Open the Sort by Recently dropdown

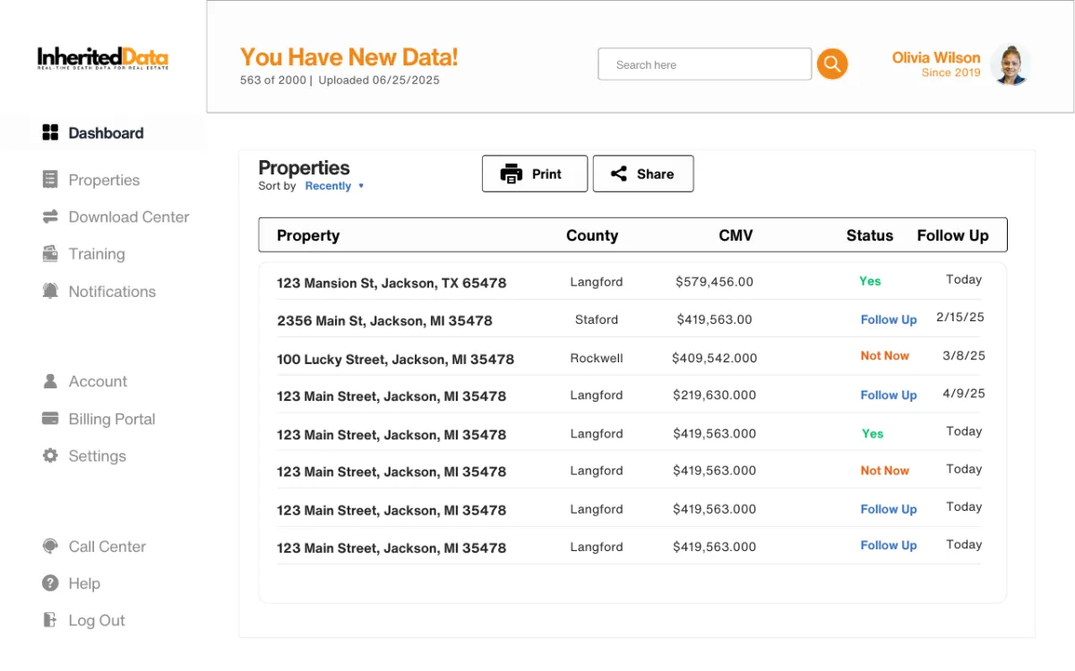[334, 186]
